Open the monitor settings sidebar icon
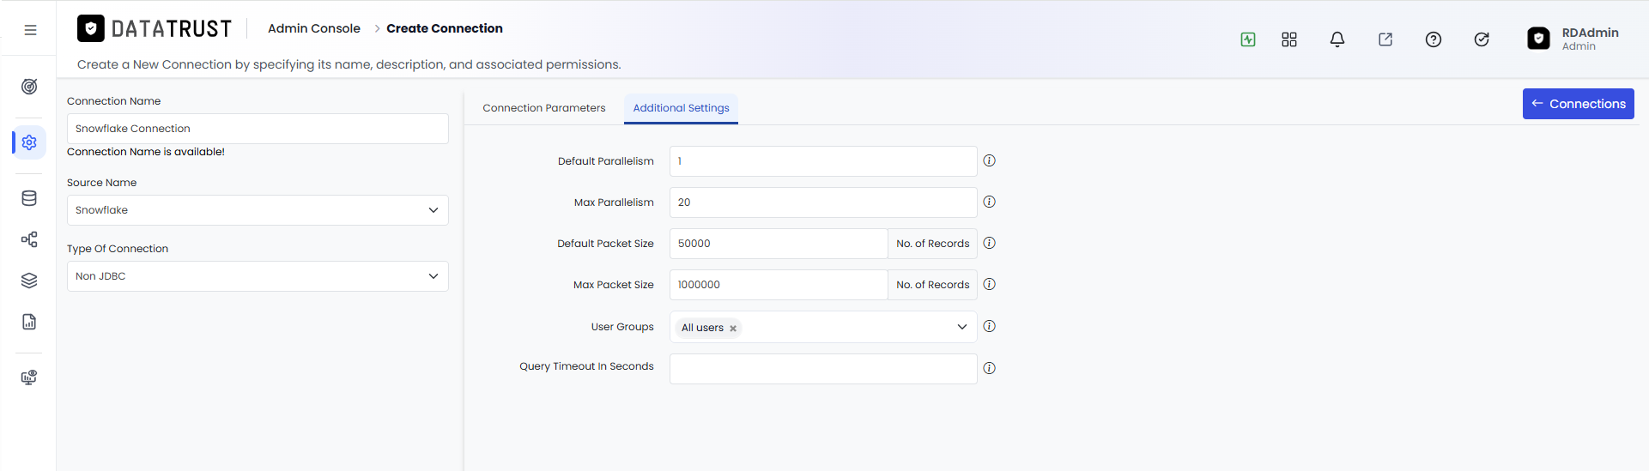This screenshot has height=471, width=1649. [29, 377]
